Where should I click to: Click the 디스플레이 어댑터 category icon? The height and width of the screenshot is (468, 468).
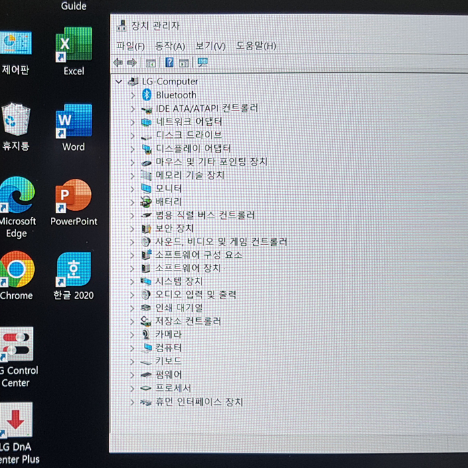point(147,149)
